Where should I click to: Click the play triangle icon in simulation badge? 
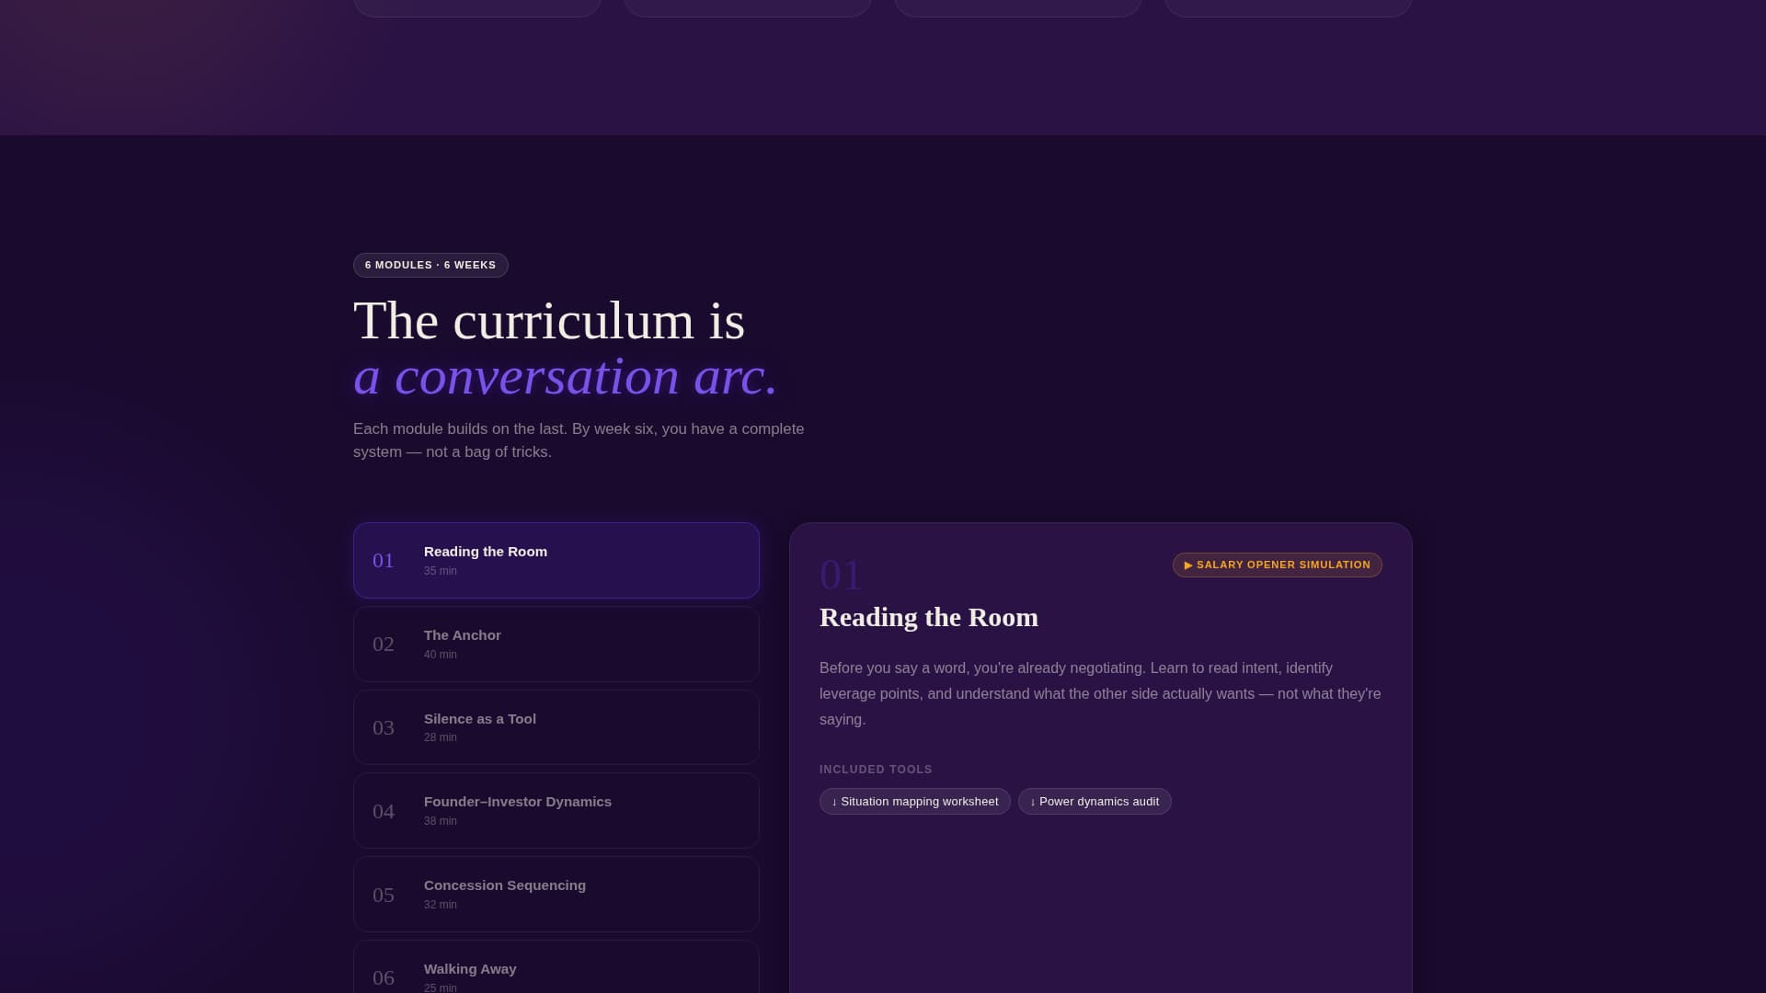point(1188,565)
